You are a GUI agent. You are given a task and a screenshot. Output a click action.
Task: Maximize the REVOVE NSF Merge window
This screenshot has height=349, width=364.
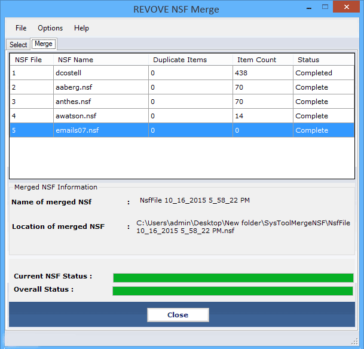pyautogui.click(x=325, y=7)
